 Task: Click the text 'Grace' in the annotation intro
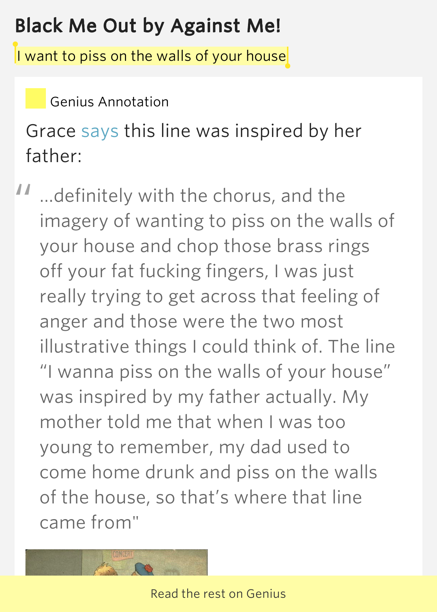tap(51, 131)
